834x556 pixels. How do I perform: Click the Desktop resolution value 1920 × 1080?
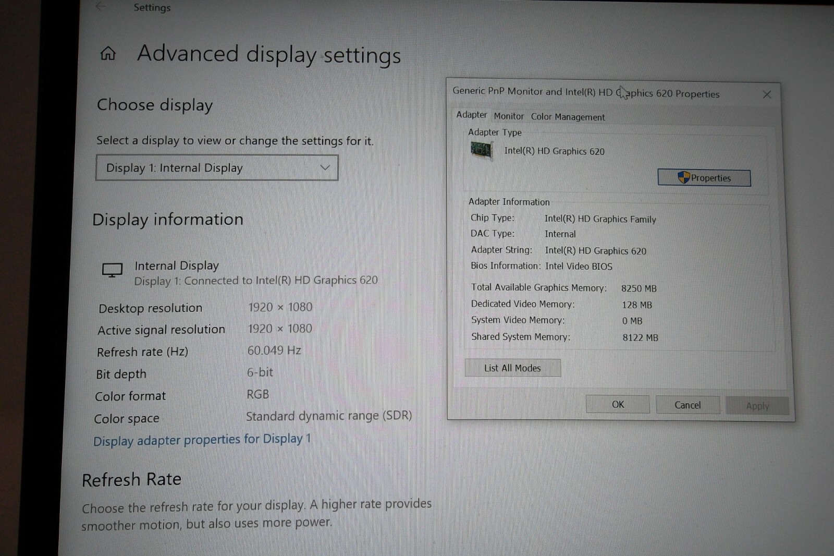[x=280, y=307]
